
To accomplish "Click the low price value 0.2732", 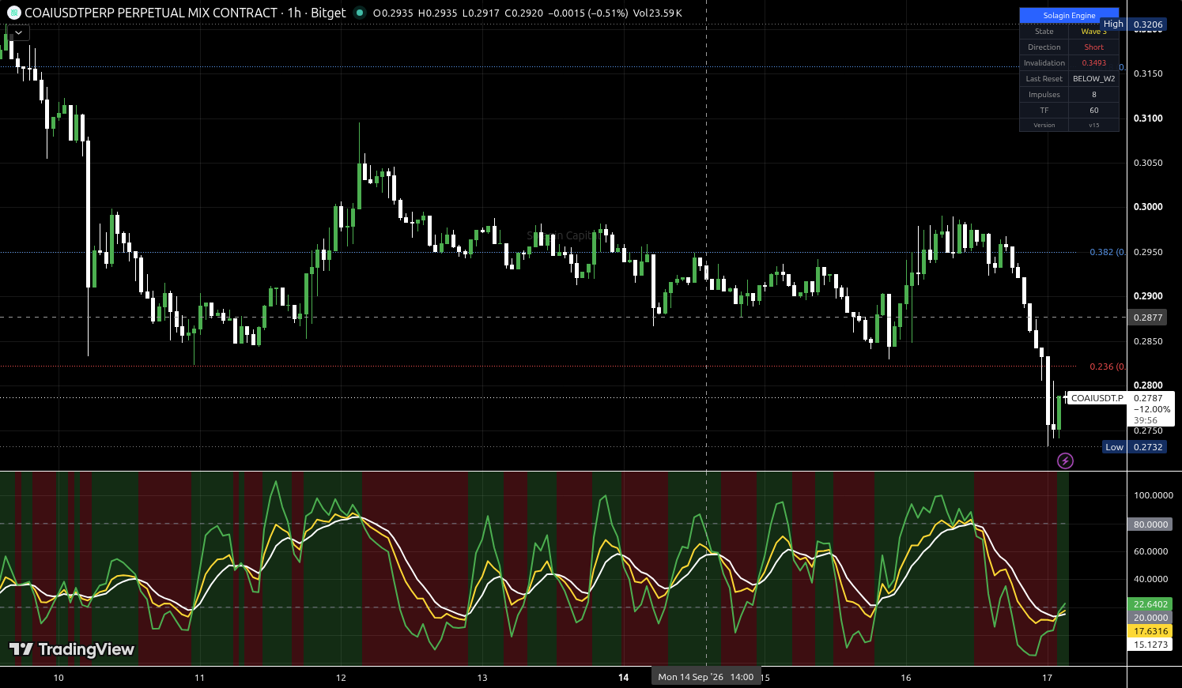I will pos(1148,447).
